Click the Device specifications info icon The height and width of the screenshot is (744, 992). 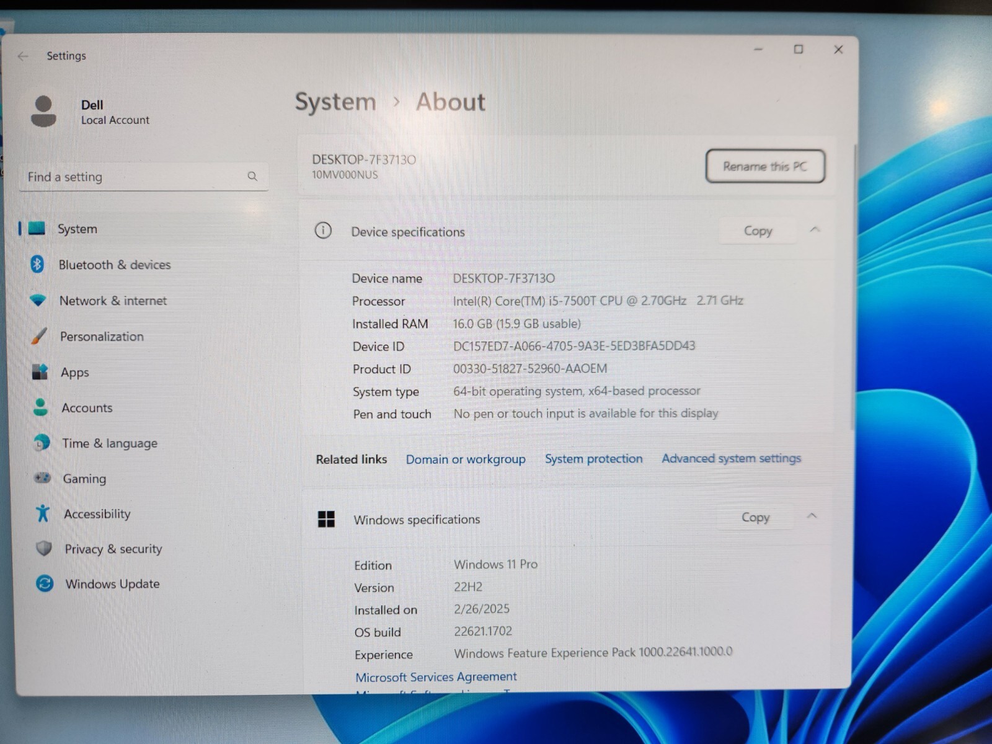pos(323,231)
